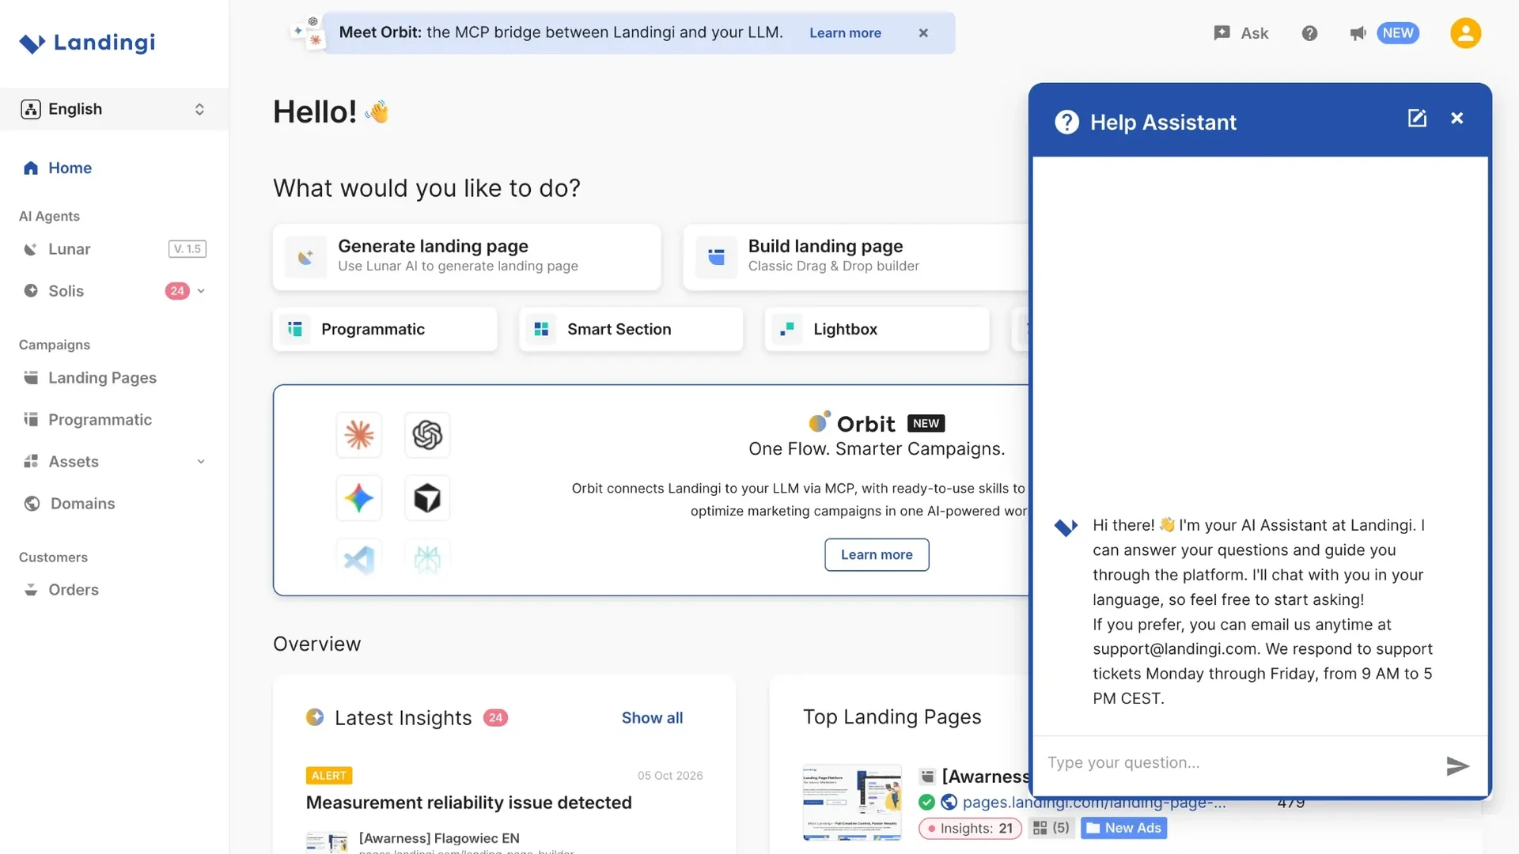The image size is (1519, 854).
Task: Click the New Ads folder tag
Action: (1123, 828)
